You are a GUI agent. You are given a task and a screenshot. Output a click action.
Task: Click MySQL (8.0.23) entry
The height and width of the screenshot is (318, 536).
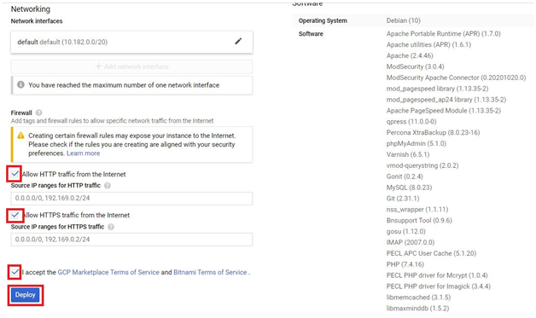[x=409, y=188]
